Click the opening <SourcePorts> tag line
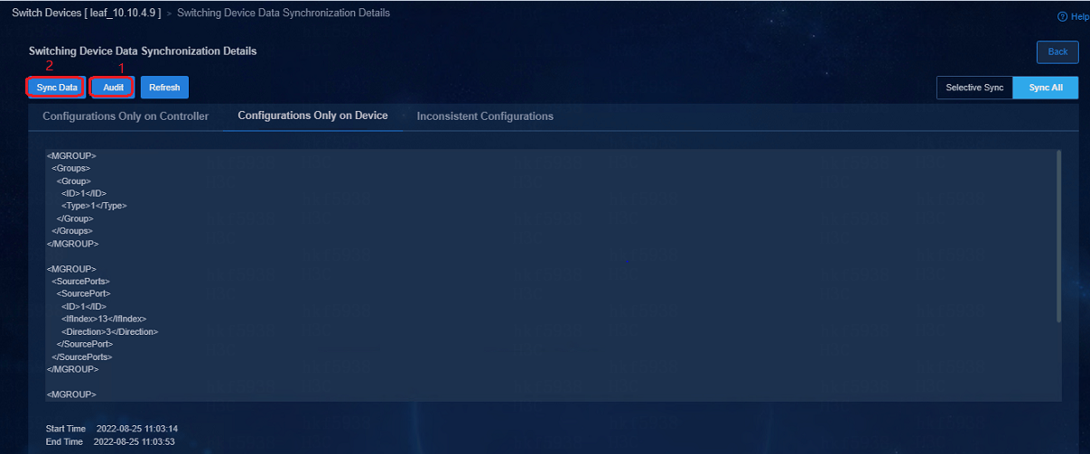The image size is (1090, 454). [x=81, y=281]
